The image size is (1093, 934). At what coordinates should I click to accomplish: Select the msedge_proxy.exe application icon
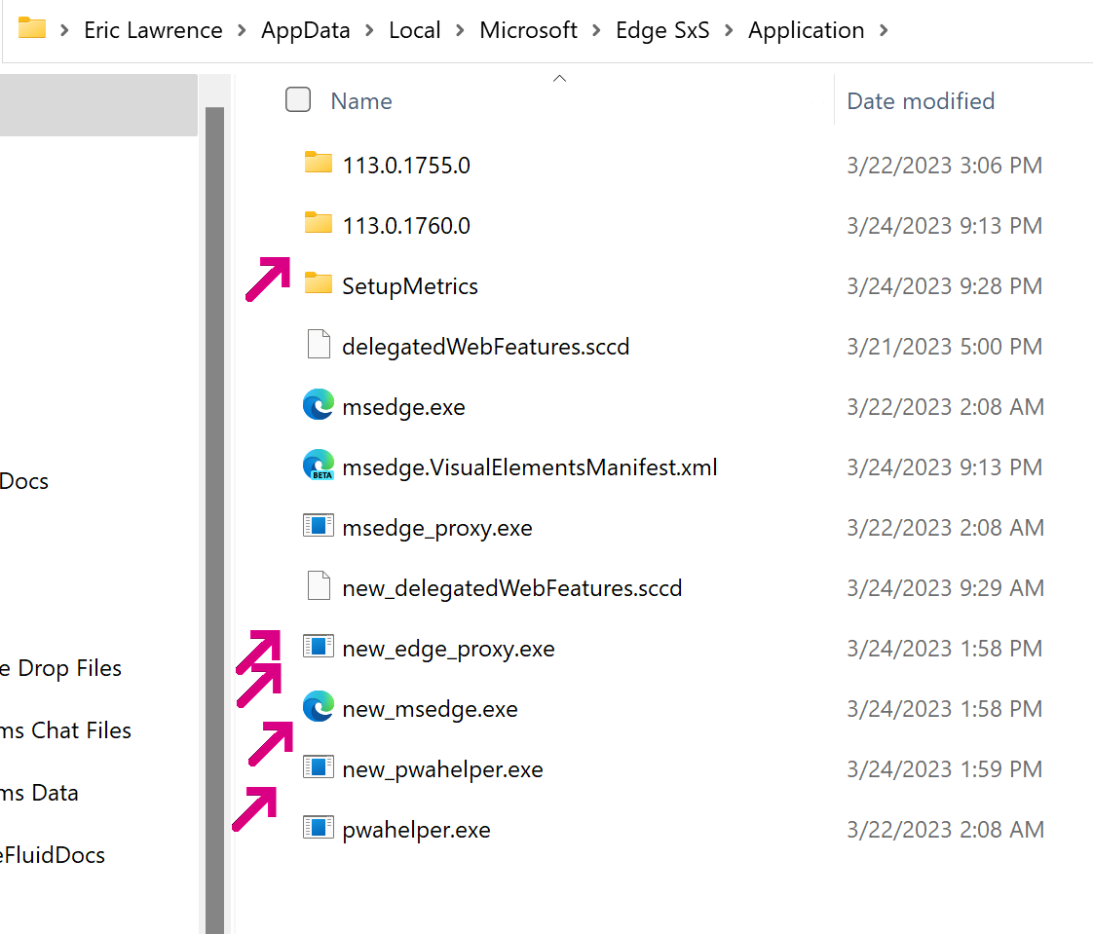pyautogui.click(x=319, y=527)
